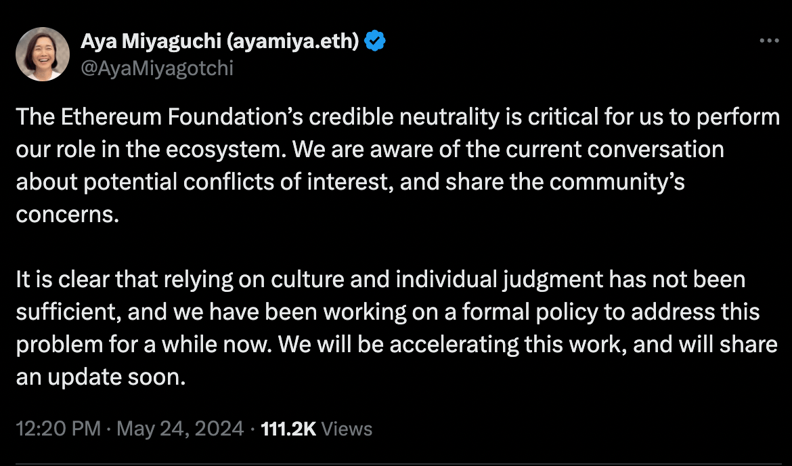The height and width of the screenshot is (466, 792).
Task: Click Aya Miyaguchi's profile photo
Action: pos(42,54)
